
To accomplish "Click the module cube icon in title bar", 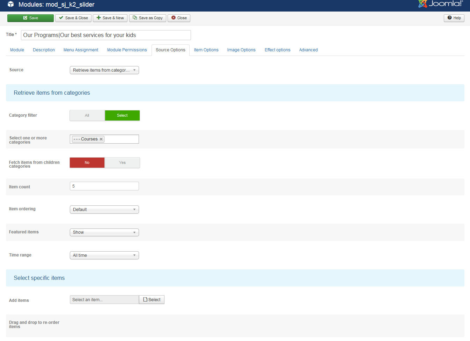I will (x=11, y=4).
